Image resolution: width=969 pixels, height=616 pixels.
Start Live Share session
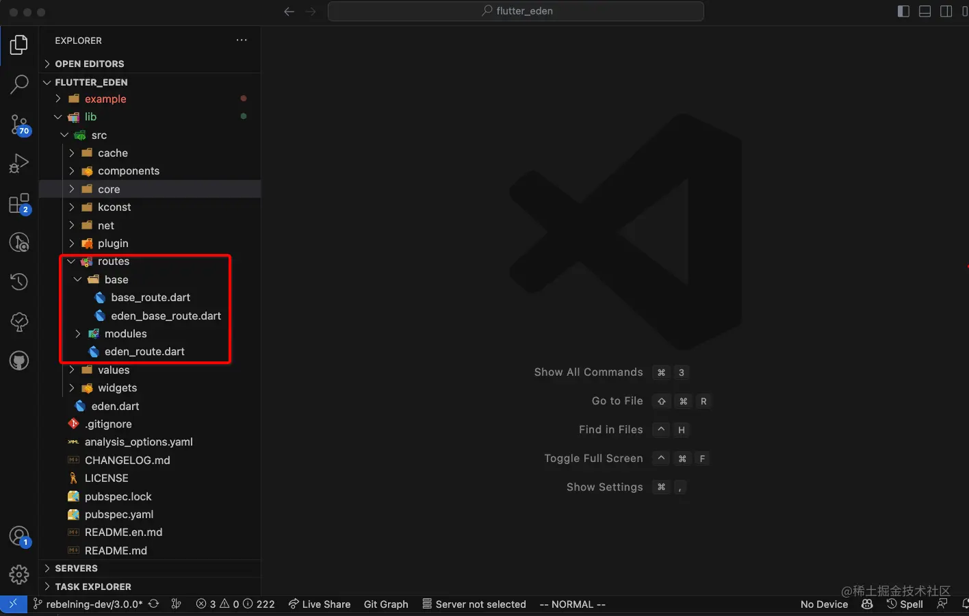coord(320,604)
